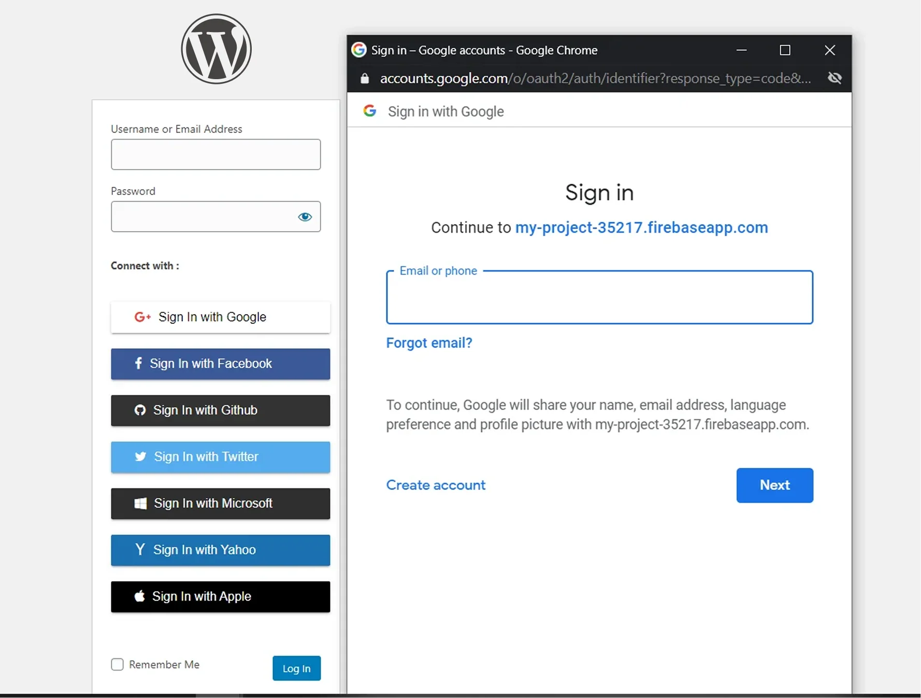Tick the Remember Me checkbox
The height and width of the screenshot is (698, 921).
[118, 664]
